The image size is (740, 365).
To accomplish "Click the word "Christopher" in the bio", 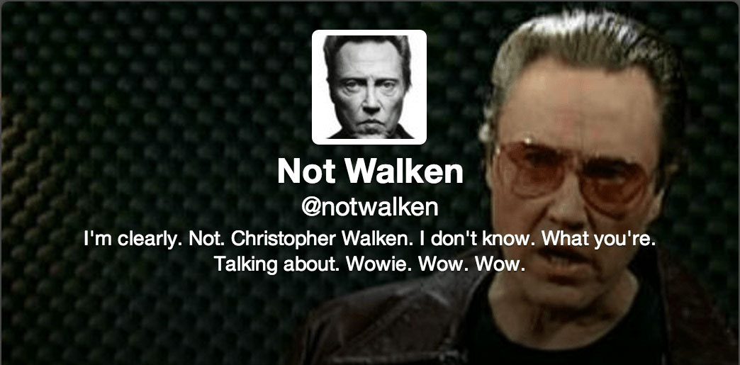I will pos(284,240).
